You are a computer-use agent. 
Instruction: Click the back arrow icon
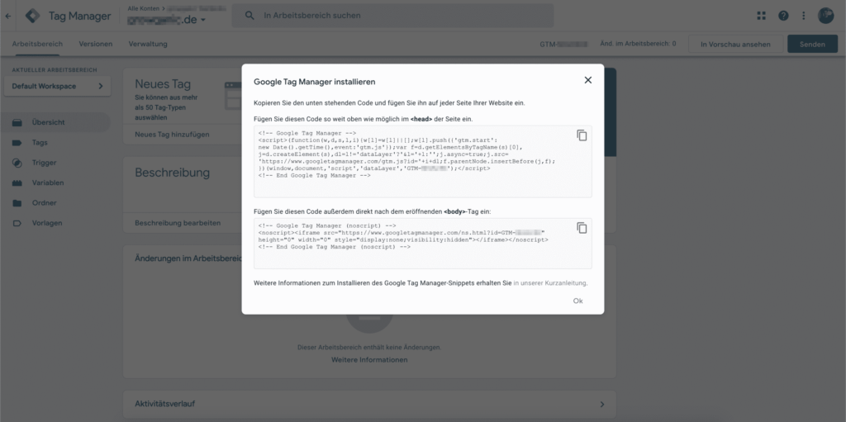pyautogui.click(x=8, y=17)
